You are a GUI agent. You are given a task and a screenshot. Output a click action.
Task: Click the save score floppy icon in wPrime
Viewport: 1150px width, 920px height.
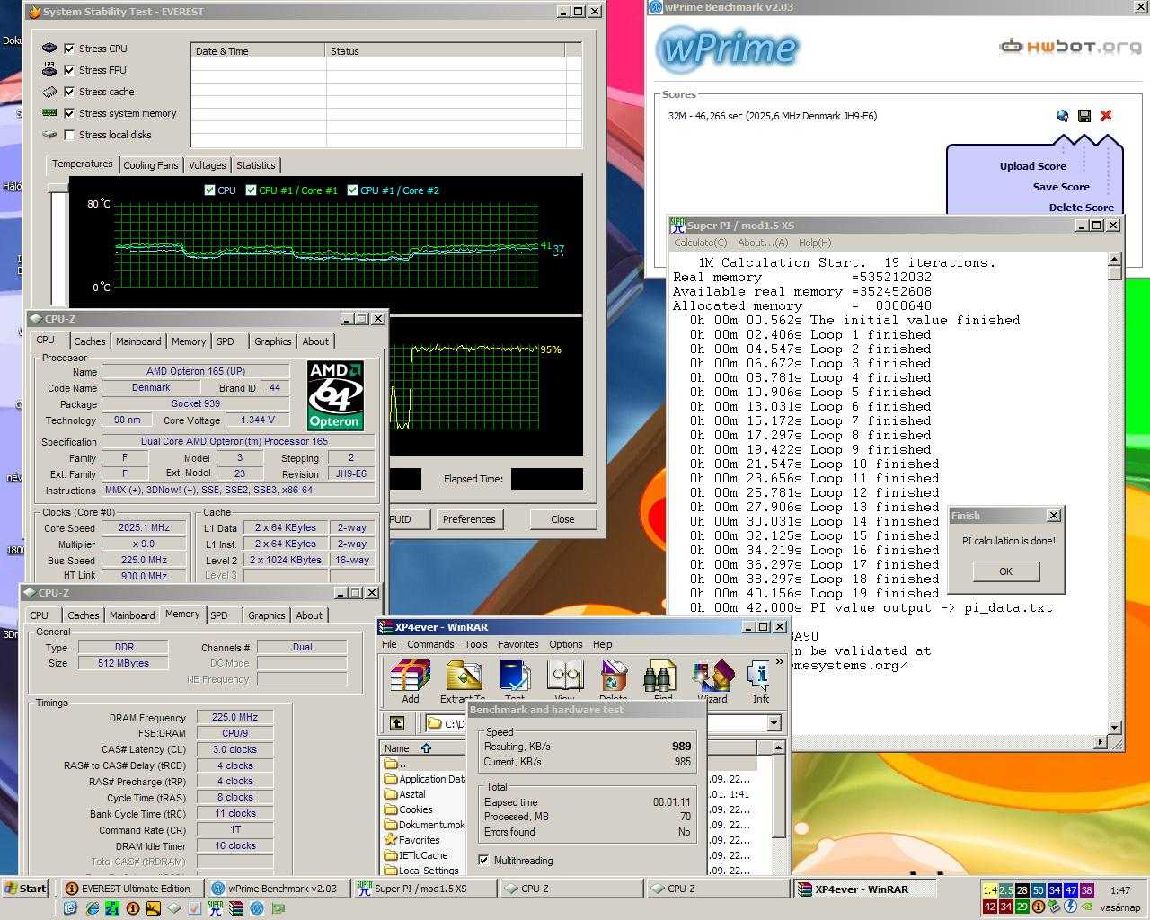1084,115
